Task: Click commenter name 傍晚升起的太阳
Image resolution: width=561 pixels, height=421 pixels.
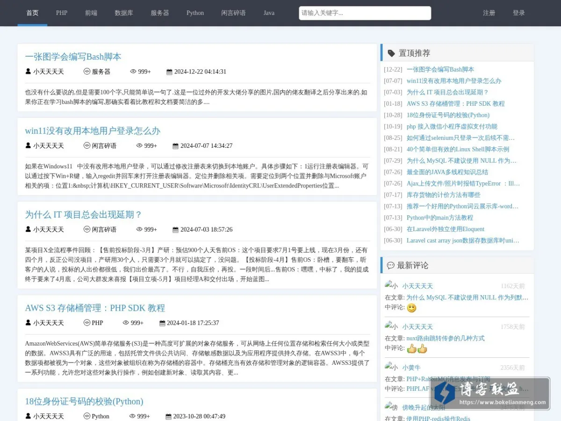Action: pos(424,408)
